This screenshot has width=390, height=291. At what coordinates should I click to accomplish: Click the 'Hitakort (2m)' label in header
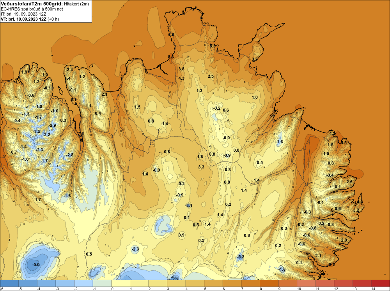coord(76,4)
